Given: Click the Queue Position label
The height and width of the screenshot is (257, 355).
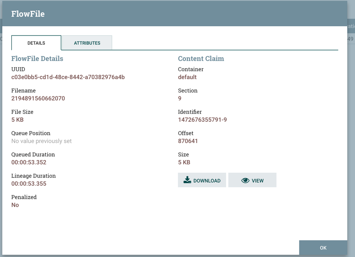Looking at the screenshot, I should (31, 133).
